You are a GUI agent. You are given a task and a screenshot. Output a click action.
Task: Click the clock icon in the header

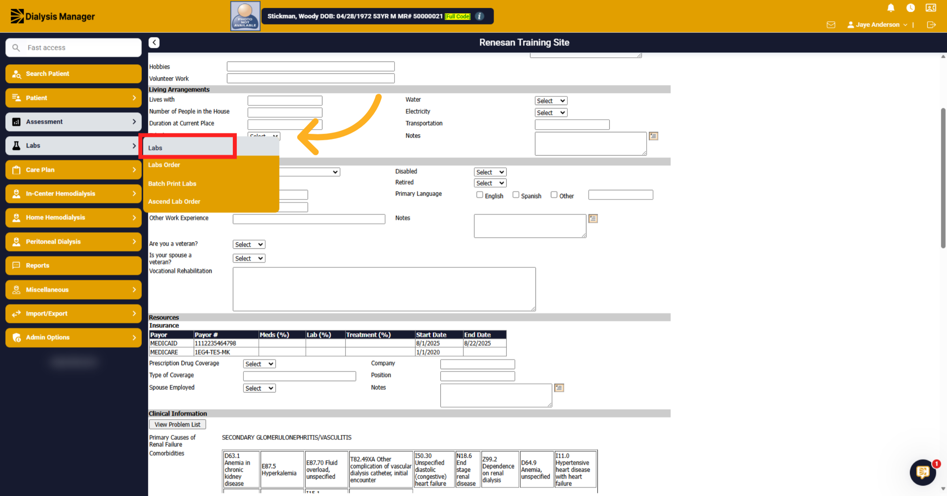coord(910,8)
